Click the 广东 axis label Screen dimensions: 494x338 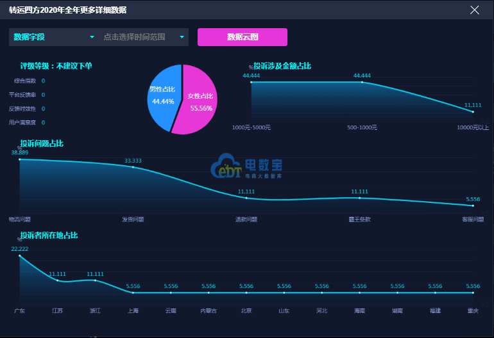pos(19,310)
